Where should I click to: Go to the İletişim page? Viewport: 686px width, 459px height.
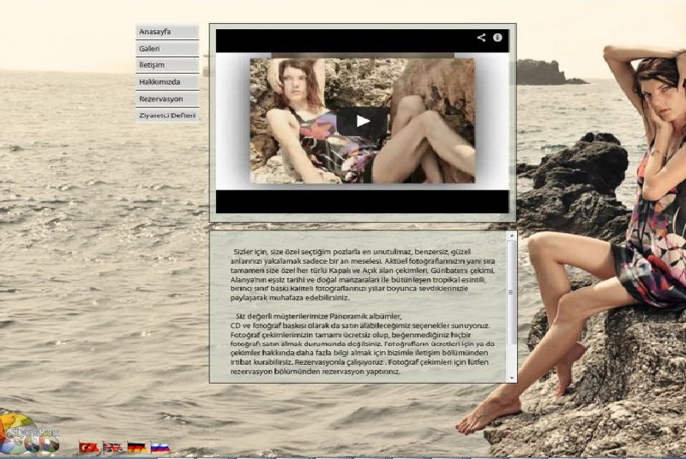point(167,65)
